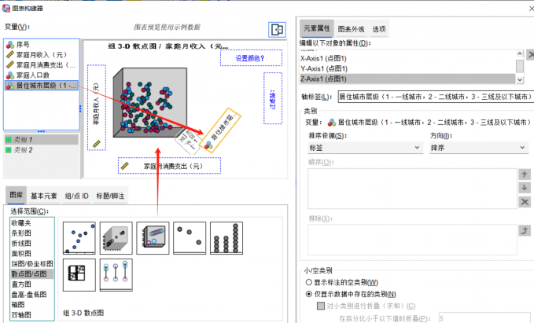Screen dimensions: 534x323
Task: Click 类别 2 category item
Action: 42,150
